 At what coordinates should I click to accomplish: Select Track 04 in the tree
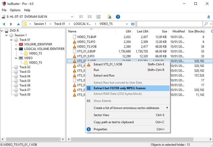point(25,76)
